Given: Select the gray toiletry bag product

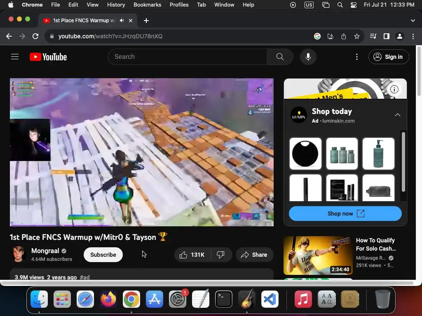Looking at the screenshot, I should [x=378, y=188].
